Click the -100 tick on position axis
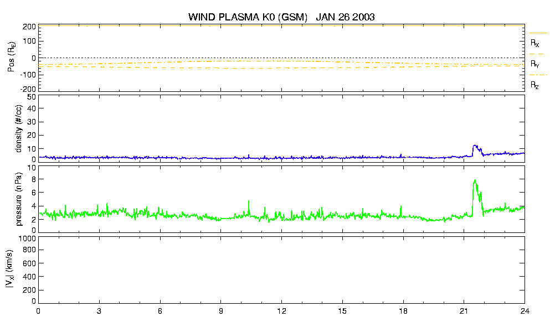The width and height of the screenshot is (550, 332). [x=28, y=75]
